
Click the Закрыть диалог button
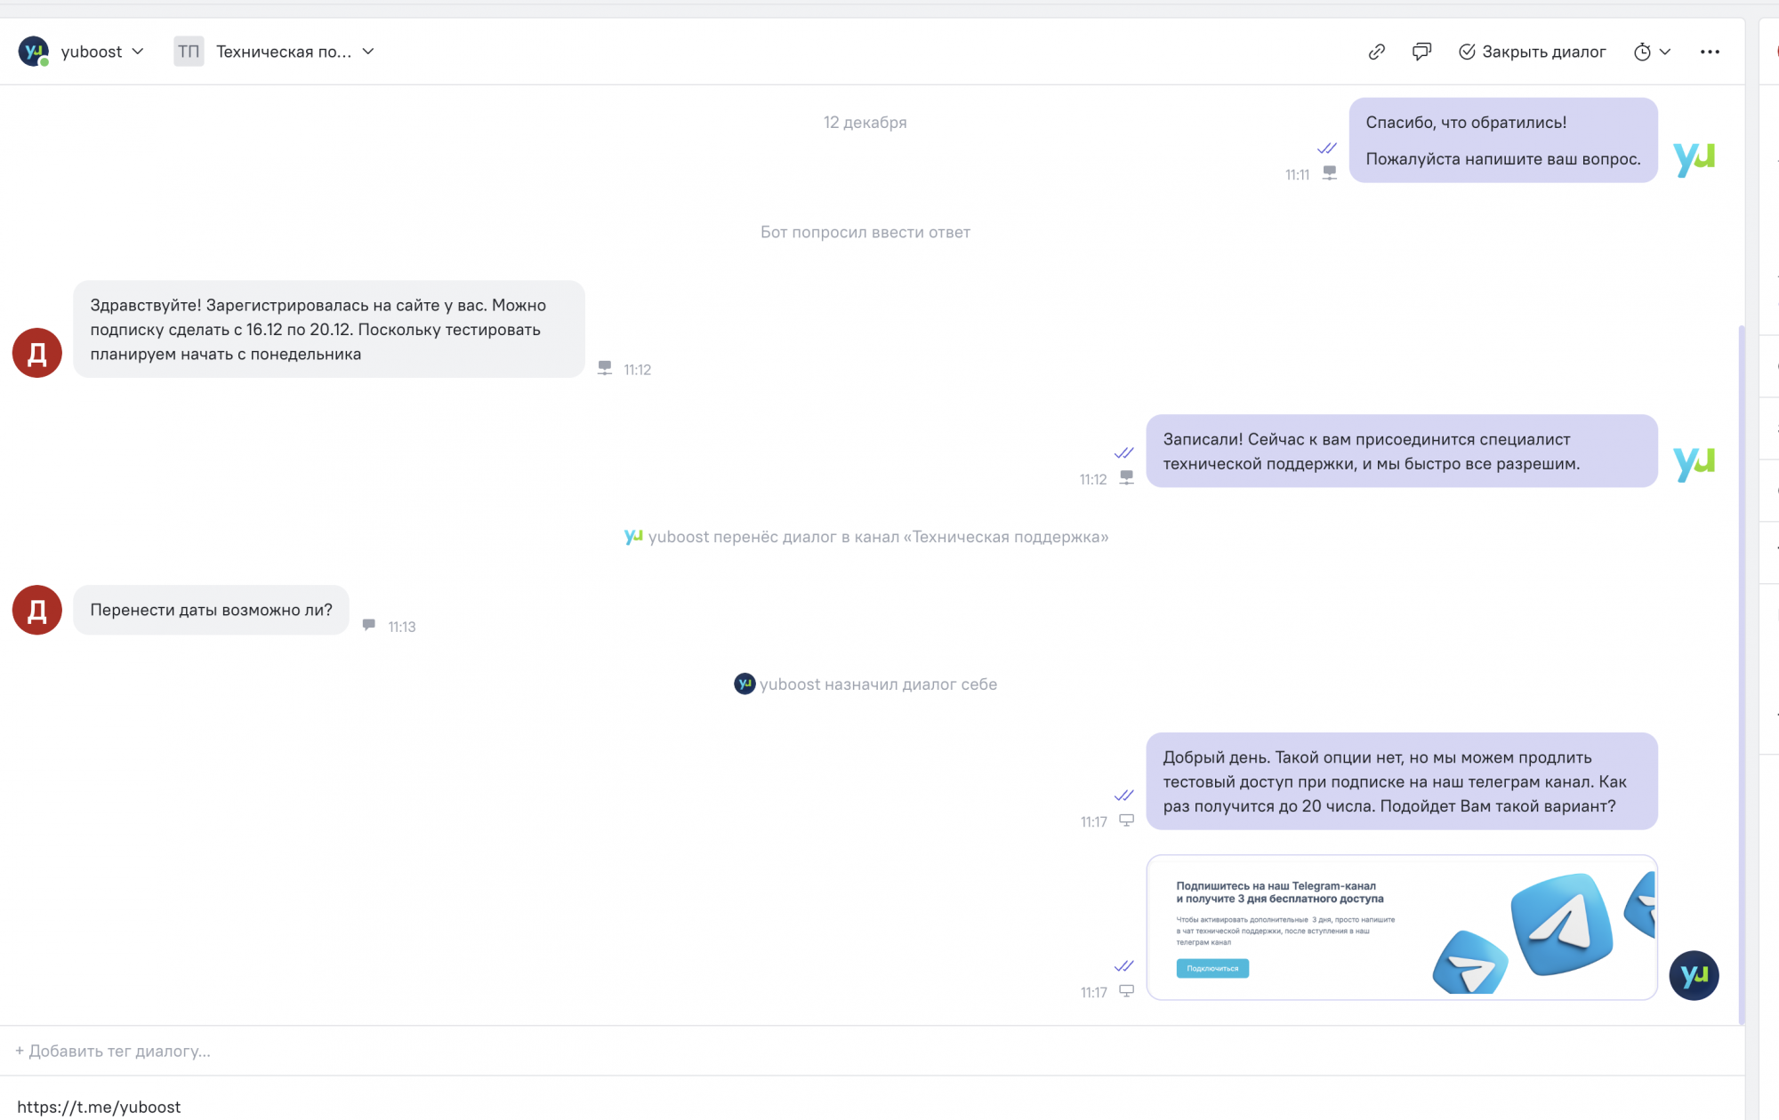pos(1533,52)
